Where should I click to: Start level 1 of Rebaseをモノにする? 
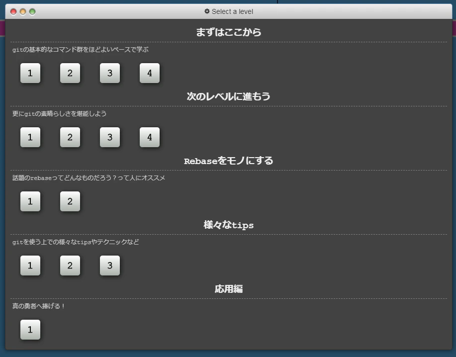[x=30, y=201]
